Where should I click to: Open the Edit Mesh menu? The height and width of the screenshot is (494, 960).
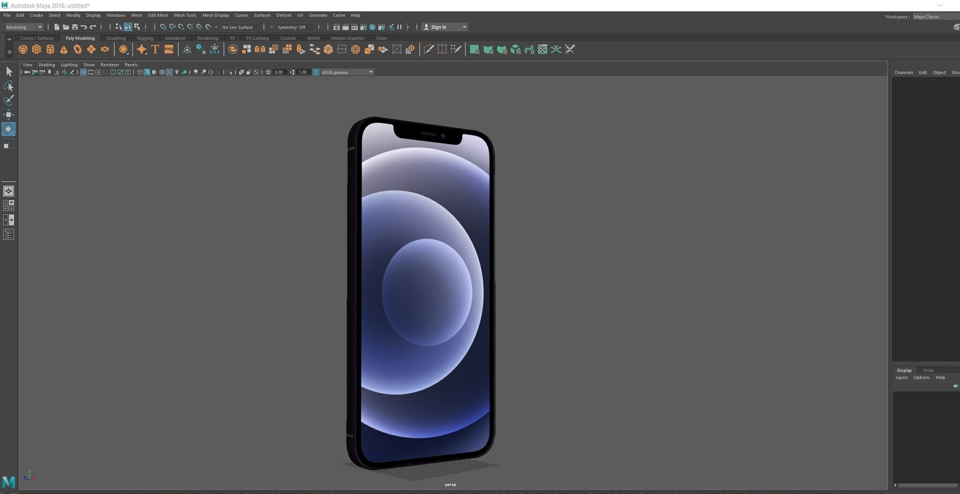tap(158, 15)
